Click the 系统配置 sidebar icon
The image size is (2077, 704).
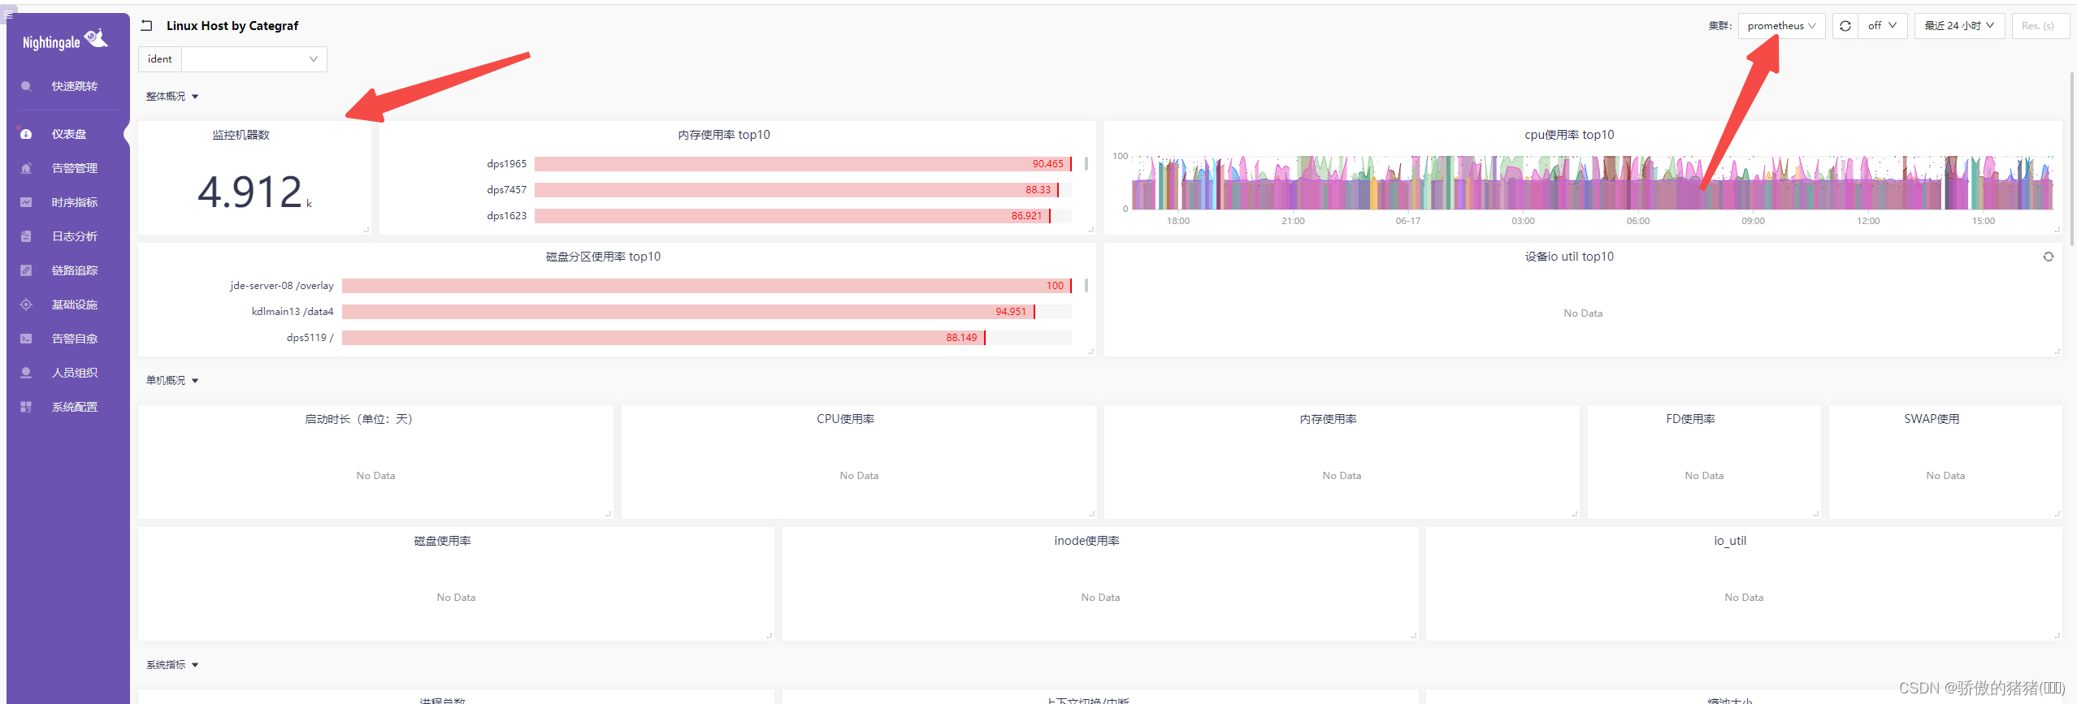[x=26, y=407]
